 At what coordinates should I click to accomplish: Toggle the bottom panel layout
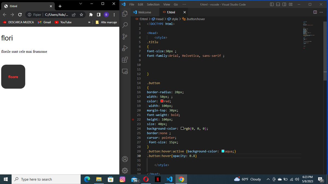[278, 4]
